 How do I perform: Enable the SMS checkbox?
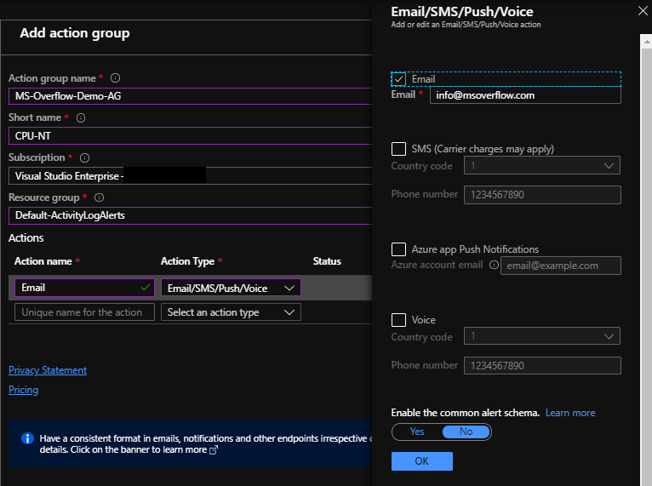(398, 149)
